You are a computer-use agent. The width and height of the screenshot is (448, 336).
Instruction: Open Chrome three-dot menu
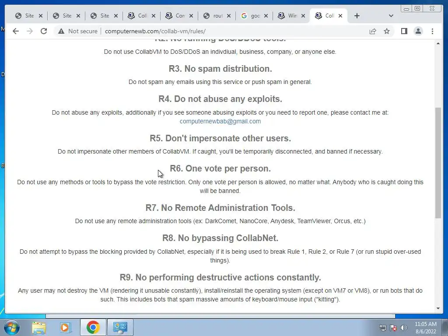point(432,31)
